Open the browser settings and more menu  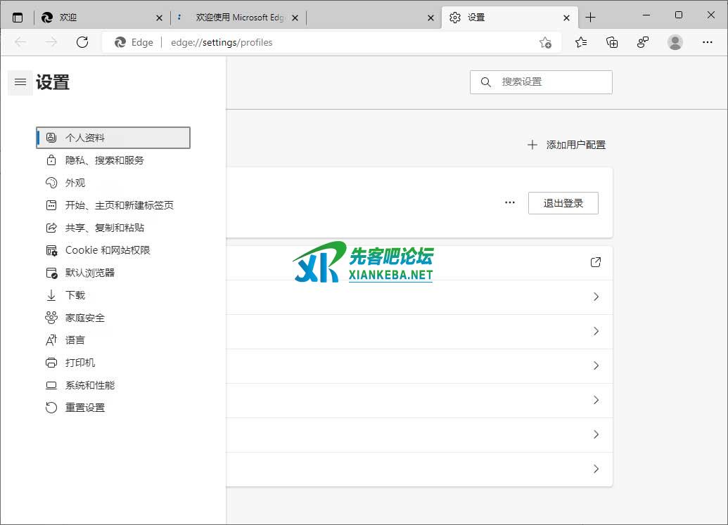(708, 42)
